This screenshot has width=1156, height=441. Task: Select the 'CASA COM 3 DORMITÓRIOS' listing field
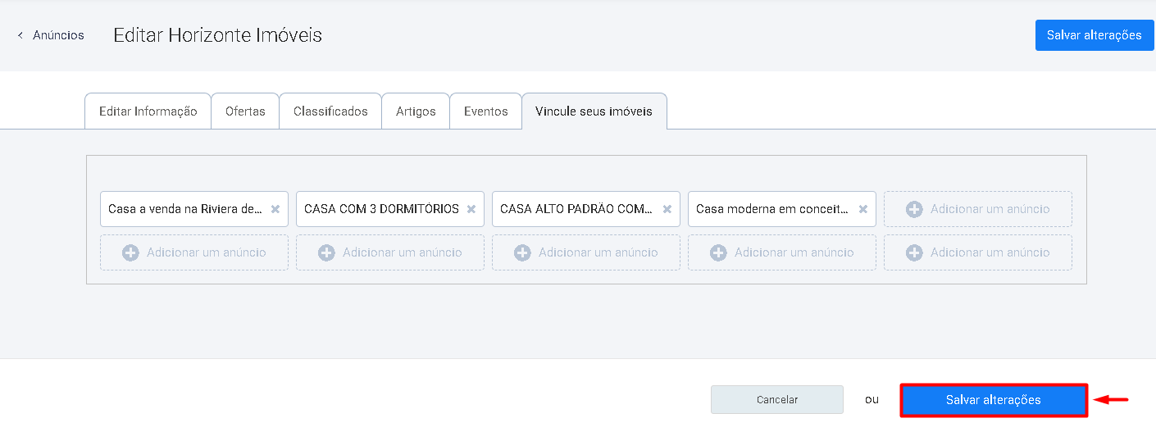[x=390, y=209]
